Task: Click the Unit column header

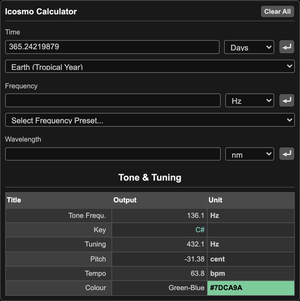Action: 251,200
